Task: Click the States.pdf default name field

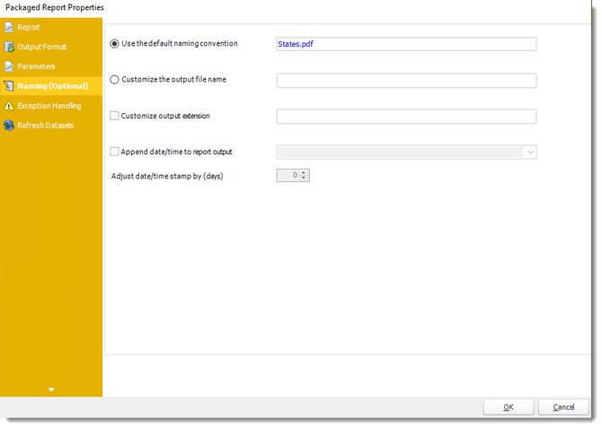Action: 407,44
